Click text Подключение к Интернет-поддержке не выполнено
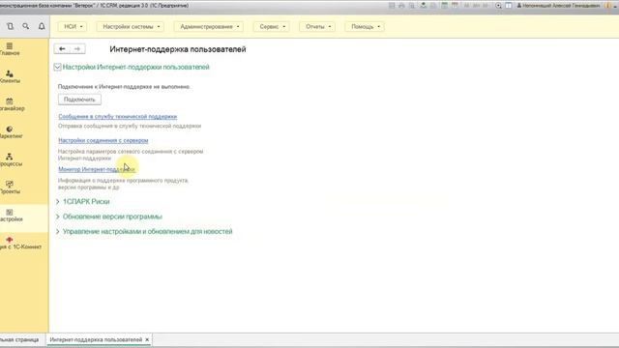The image size is (619, 348). [x=124, y=87]
